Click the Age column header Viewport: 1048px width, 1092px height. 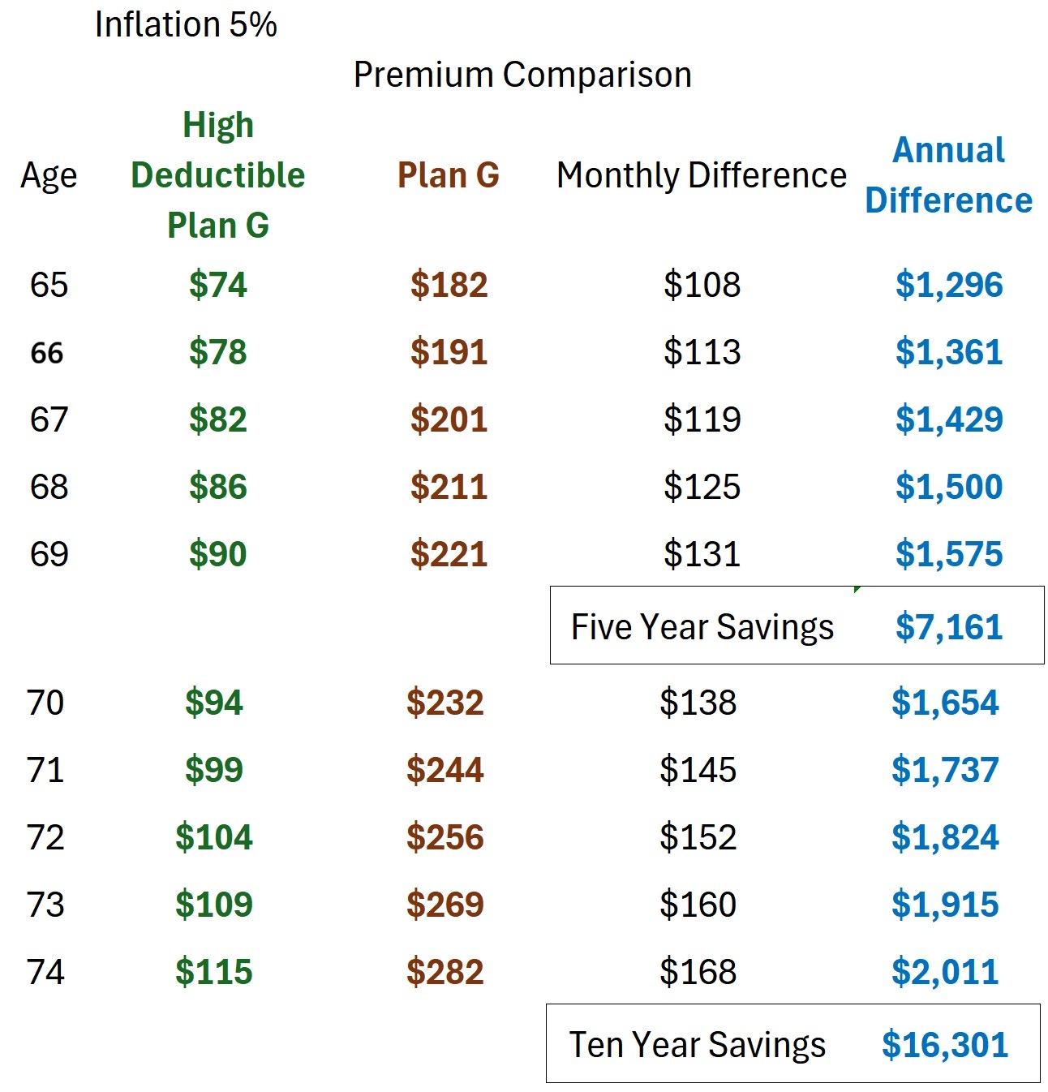pos(49,175)
